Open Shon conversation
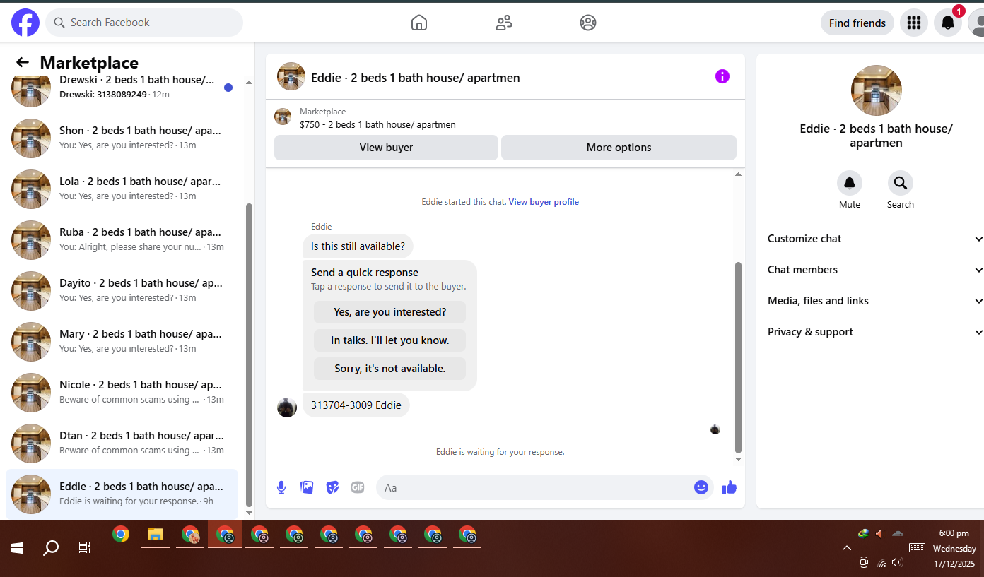The height and width of the screenshot is (577, 984). point(122,138)
